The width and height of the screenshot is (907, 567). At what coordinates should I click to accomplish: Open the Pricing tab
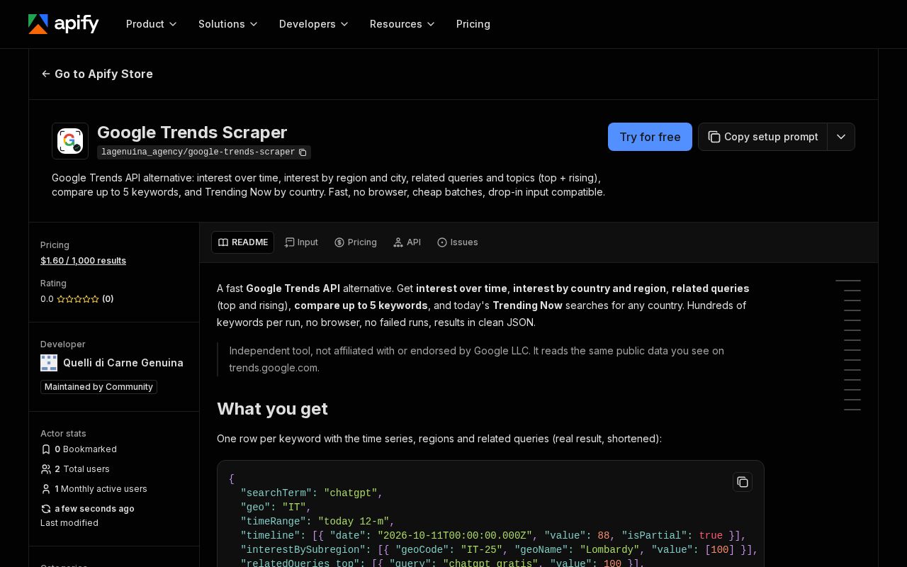[356, 242]
